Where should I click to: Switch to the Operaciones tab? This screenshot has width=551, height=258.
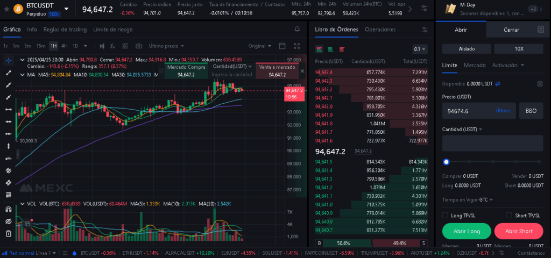380,30
